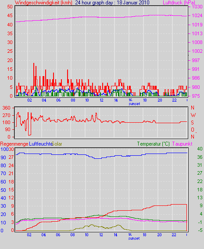
Task: Select the red 12 rain axis value
Action: click(11, 198)
